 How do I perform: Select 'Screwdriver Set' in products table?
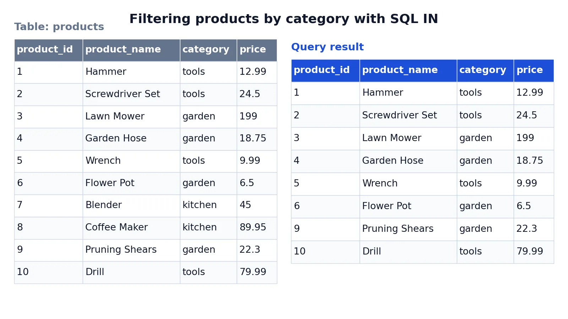pyautogui.click(x=131, y=95)
